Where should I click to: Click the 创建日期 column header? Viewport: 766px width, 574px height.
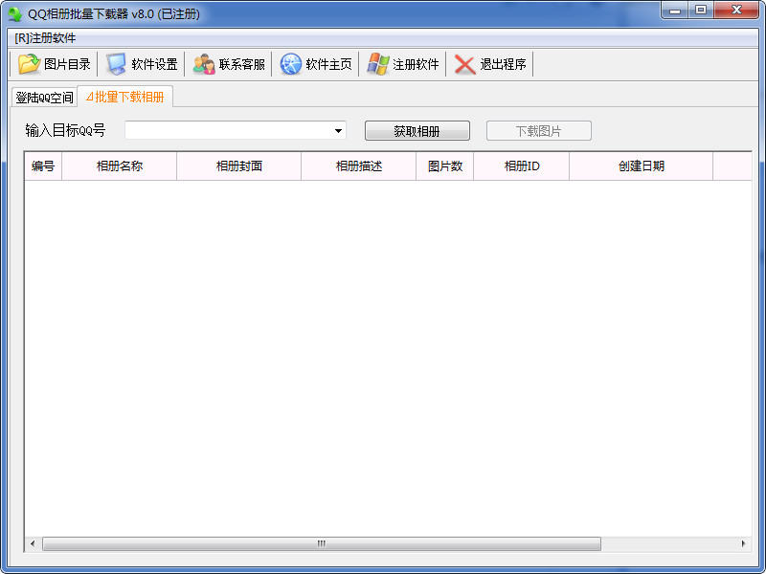[x=641, y=166]
